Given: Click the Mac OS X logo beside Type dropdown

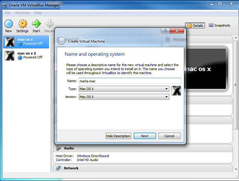Looking at the screenshot, I should [x=176, y=91].
